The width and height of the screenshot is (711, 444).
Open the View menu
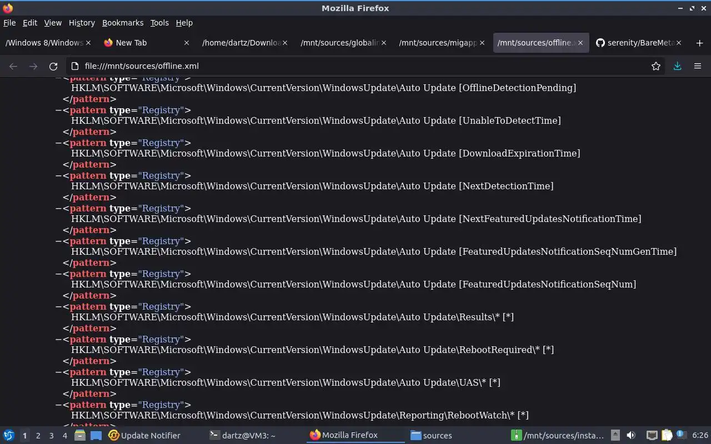[53, 23]
